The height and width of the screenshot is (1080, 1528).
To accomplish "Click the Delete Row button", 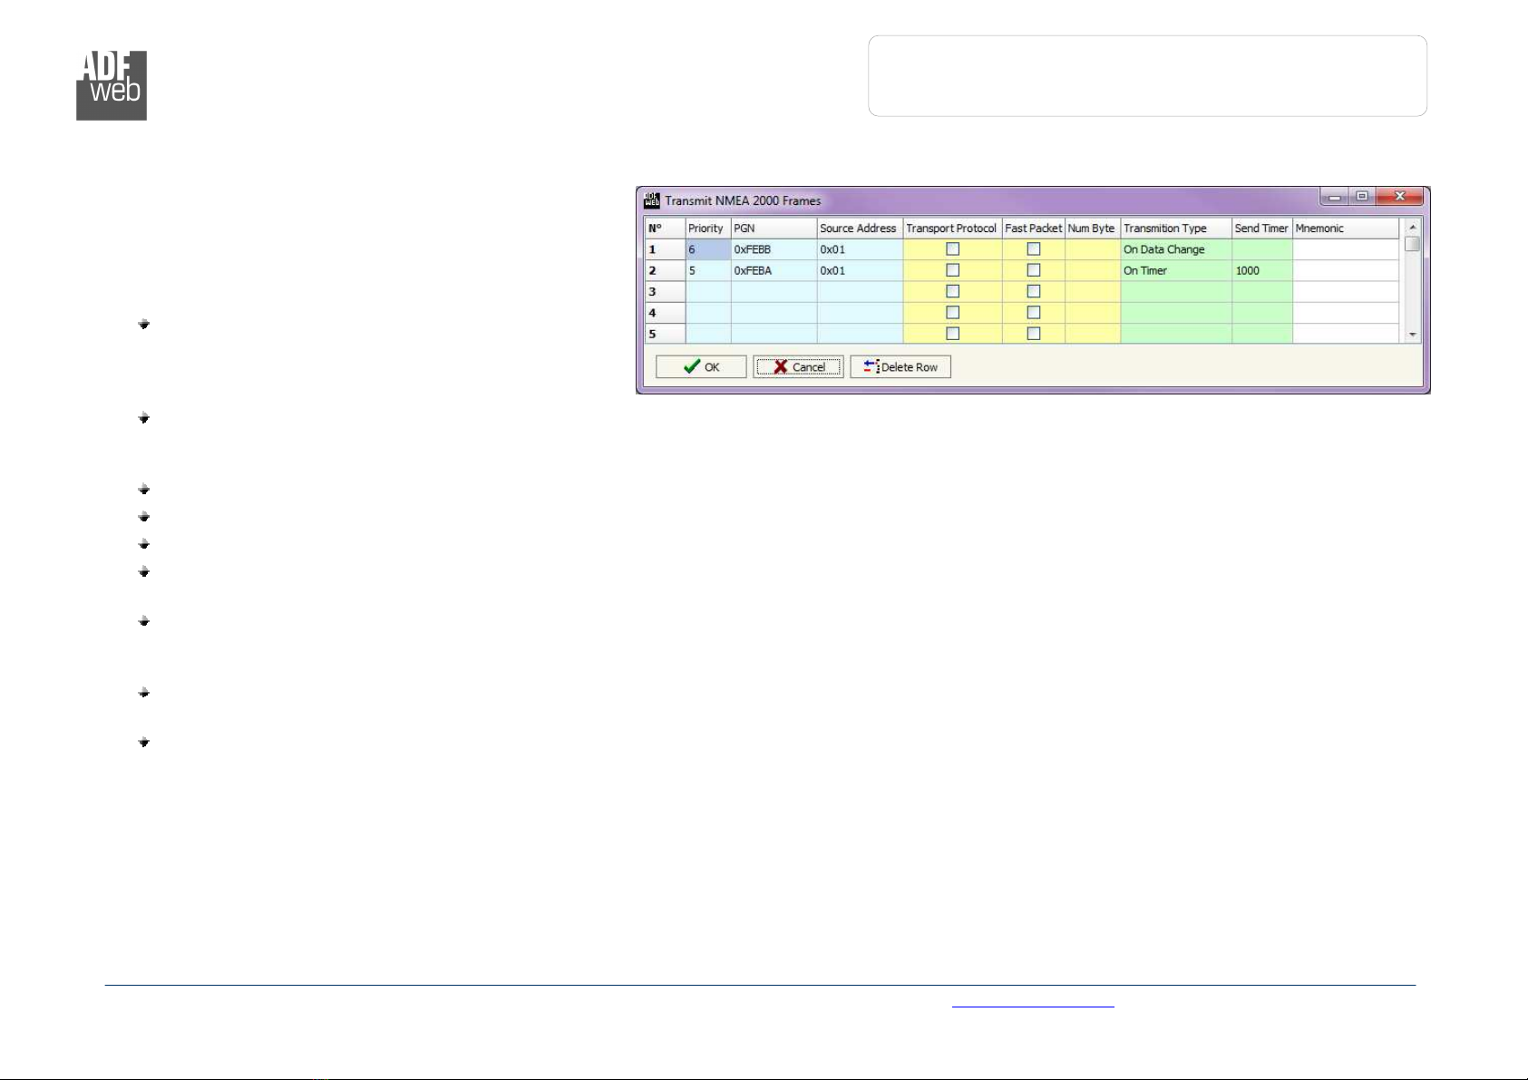I will click(x=900, y=366).
